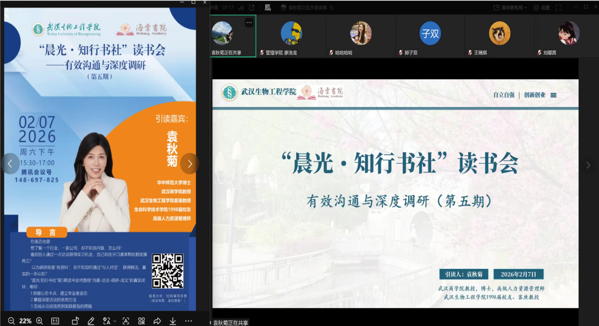
Task: Open options on 袁秋菊 video tile
Action: click(x=249, y=22)
